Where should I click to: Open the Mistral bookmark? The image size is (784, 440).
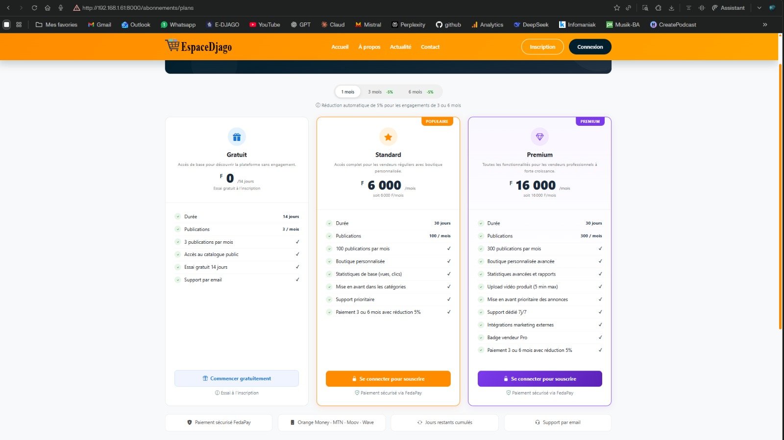pos(368,24)
